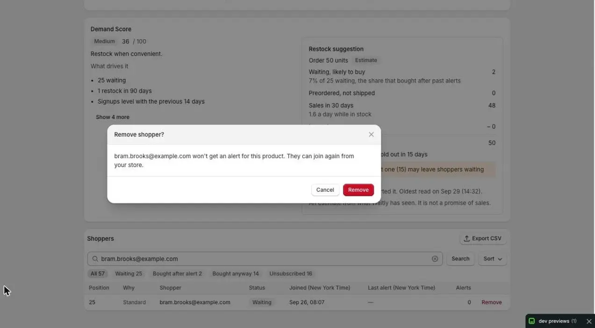Screen dimensions: 595x328
Task: Click the Alerts column header
Action: pos(464,288)
